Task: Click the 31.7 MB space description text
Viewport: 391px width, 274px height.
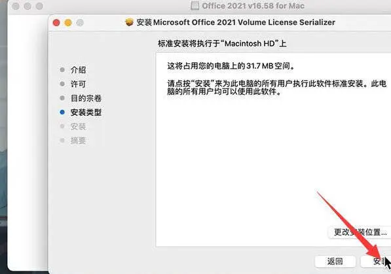Action: point(231,66)
